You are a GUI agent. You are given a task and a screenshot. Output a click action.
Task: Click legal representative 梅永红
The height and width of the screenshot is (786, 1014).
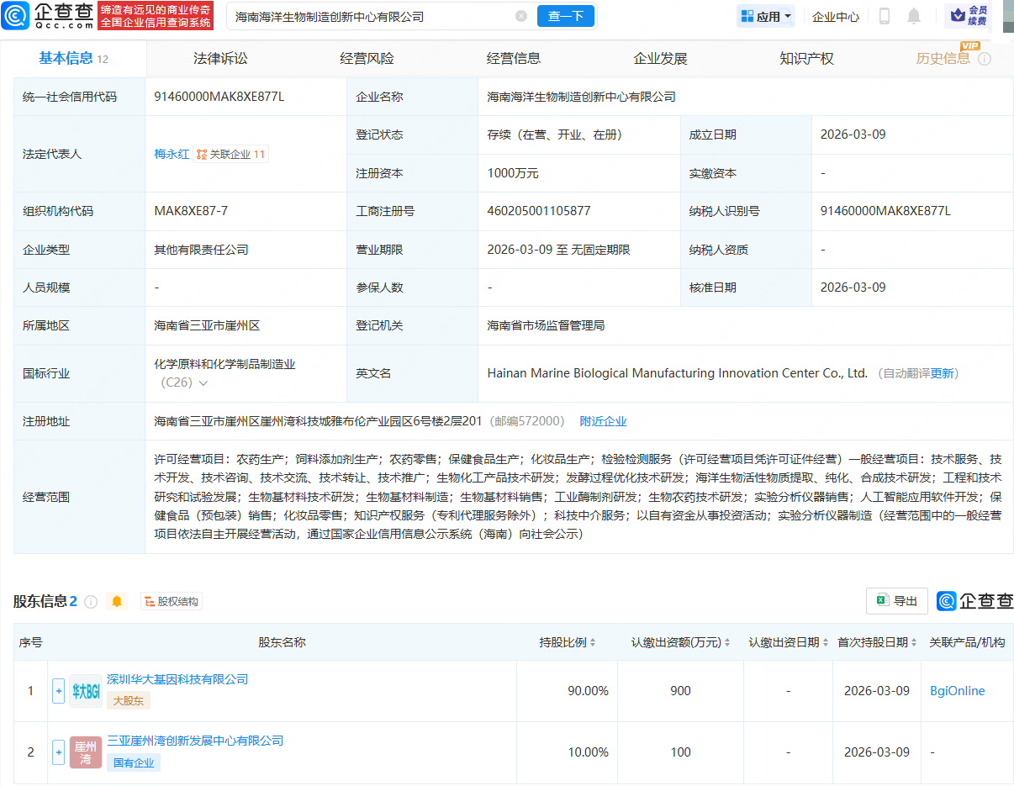coord(172,154)
